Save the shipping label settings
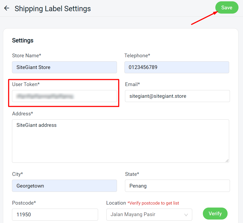This screenshot has height=223, width=243. 227,8
